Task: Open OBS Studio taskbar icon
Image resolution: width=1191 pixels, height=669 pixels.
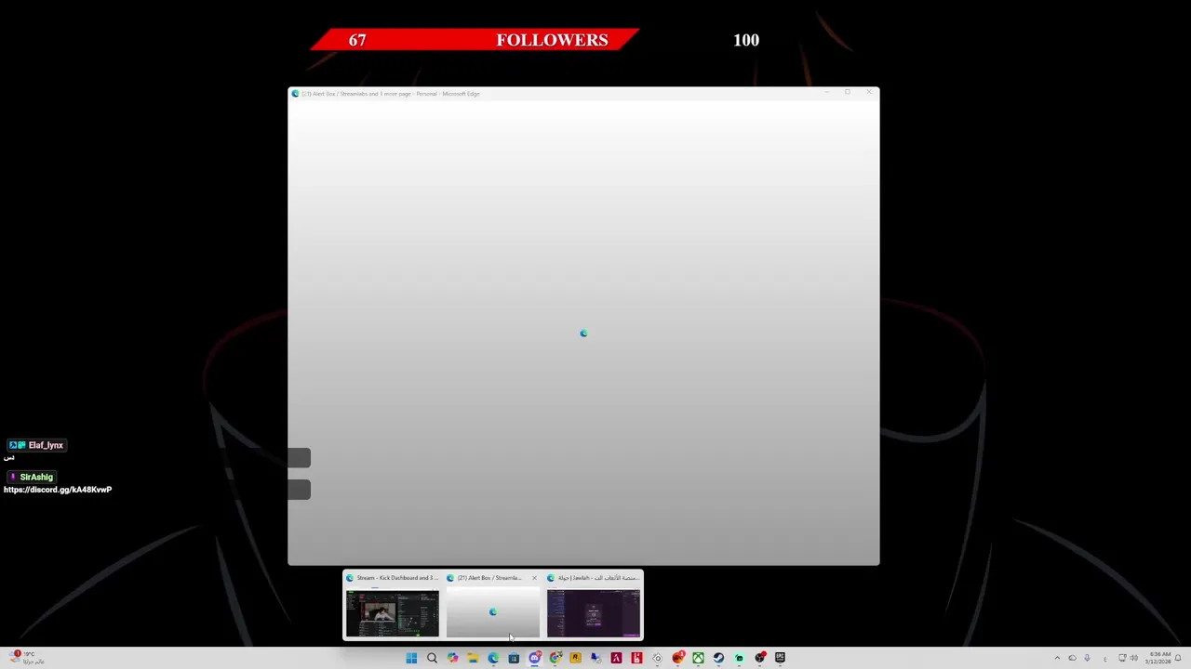Action: pyautogui.click(x=759, y=658)
